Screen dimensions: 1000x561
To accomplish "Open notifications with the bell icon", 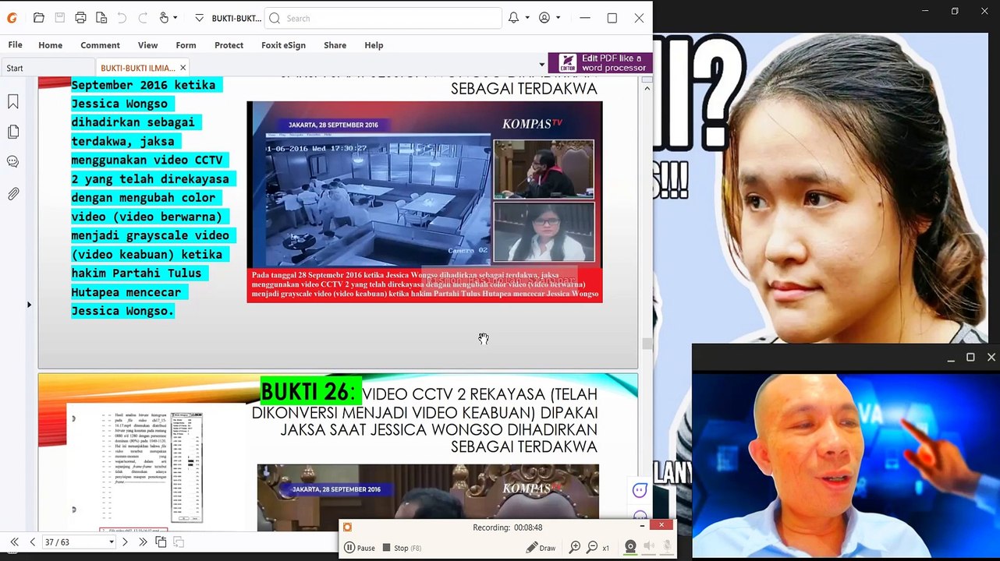I will [513, 18].
